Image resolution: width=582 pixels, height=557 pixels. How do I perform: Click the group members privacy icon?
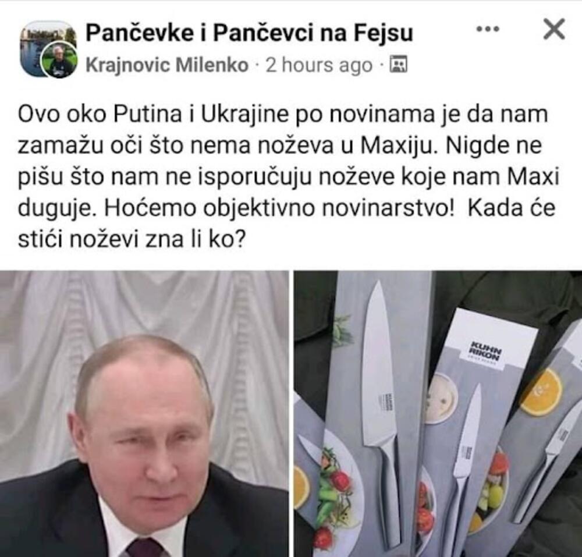point(398,64)
